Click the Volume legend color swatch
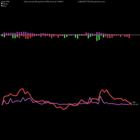 click(2, 3)
